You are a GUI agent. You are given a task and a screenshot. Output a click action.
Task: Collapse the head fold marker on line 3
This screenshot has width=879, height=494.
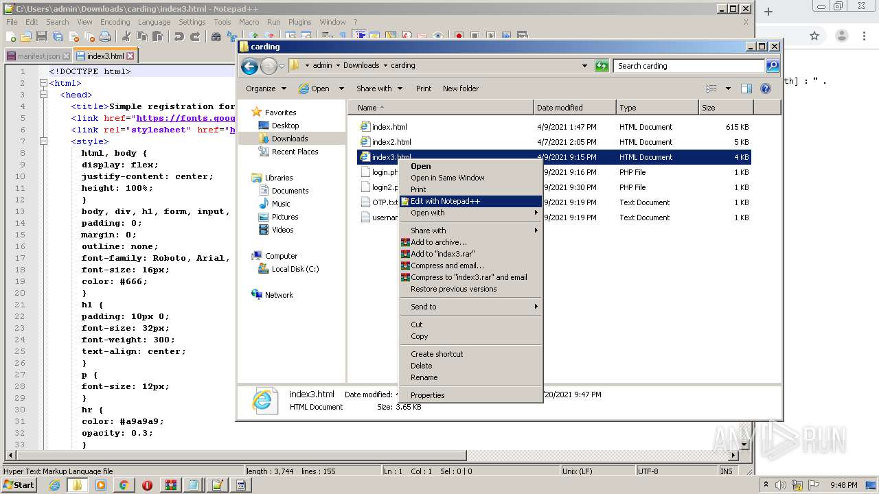43,95
